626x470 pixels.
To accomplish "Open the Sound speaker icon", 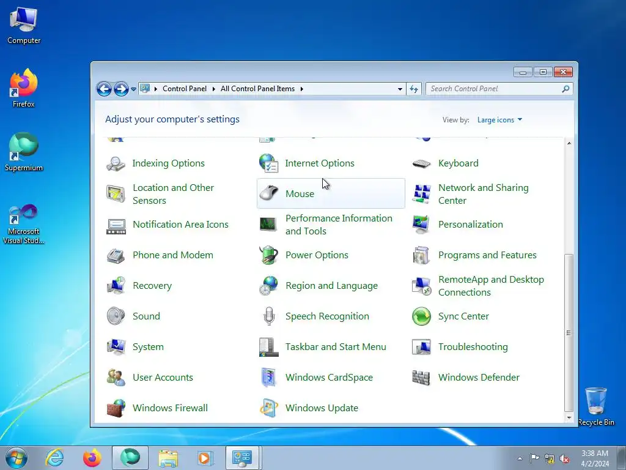I will click(116, 316).
